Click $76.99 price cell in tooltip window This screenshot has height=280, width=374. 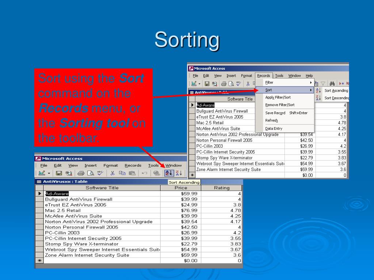tap(181, 210)
